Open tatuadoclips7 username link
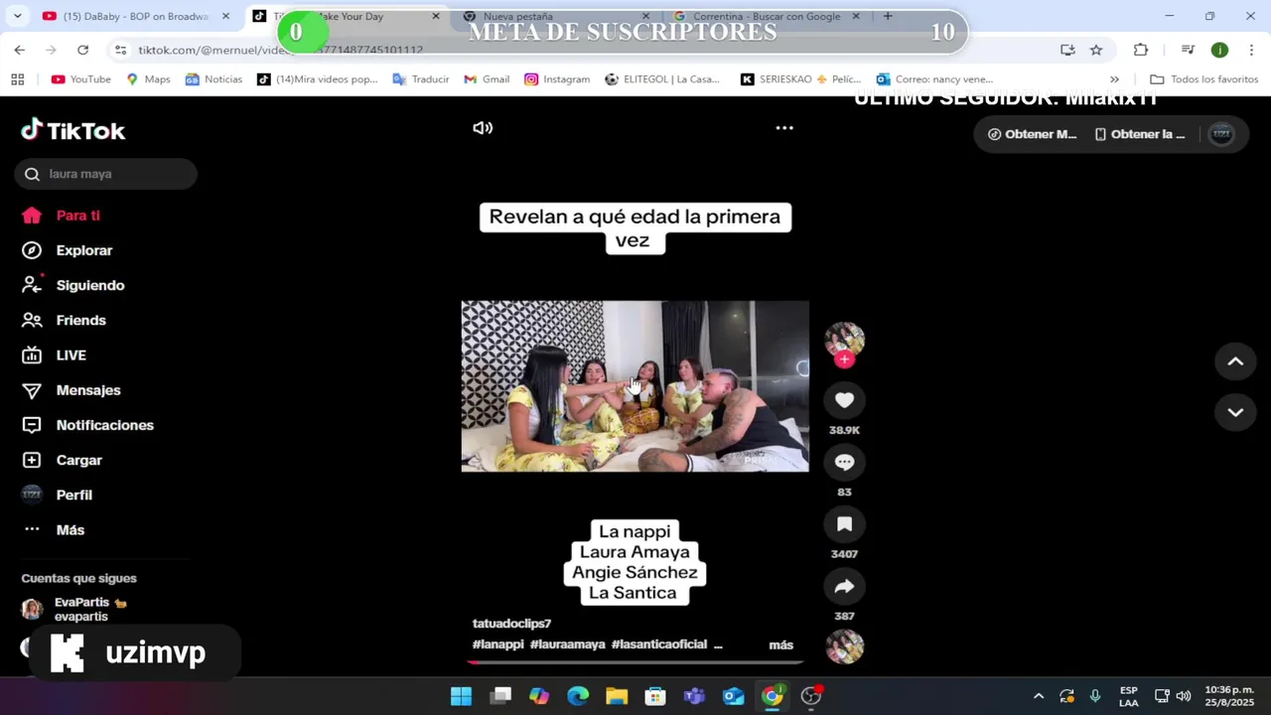 tap(511, 624)
